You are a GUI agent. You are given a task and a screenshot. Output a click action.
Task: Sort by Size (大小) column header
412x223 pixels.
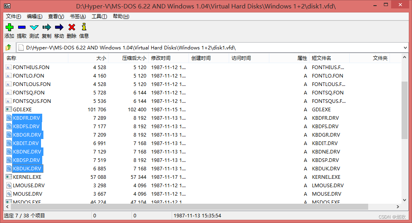point(88,58)
